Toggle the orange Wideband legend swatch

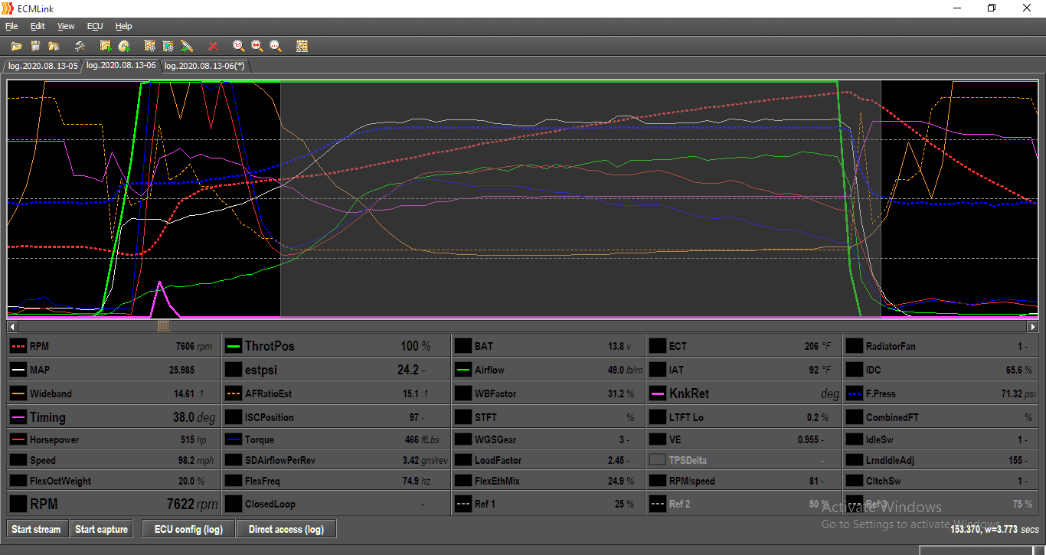coord(18,393)
